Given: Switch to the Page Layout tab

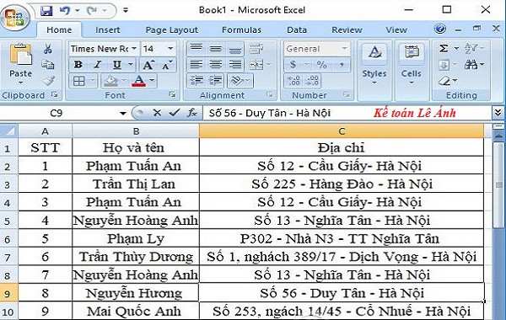Looking at the screenshot, I should click(172, 30).
